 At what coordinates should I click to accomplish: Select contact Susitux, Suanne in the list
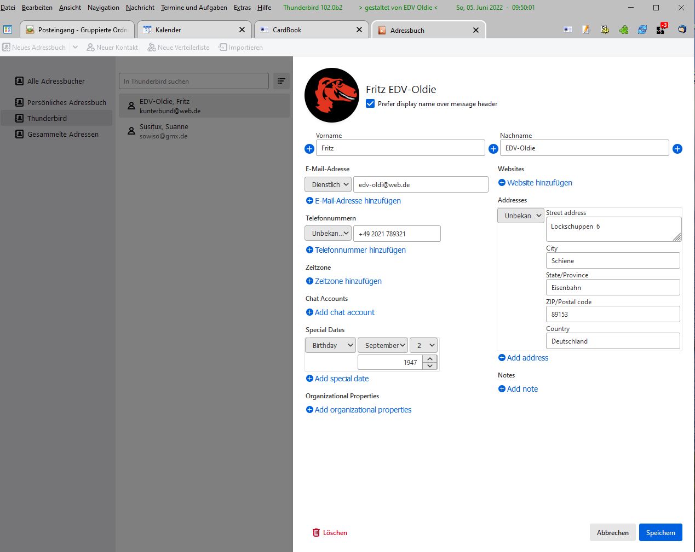[x=204, y=131]
